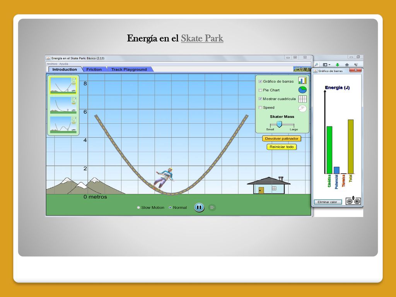Click the blue Potencial energy bar

tap(336, 170)
